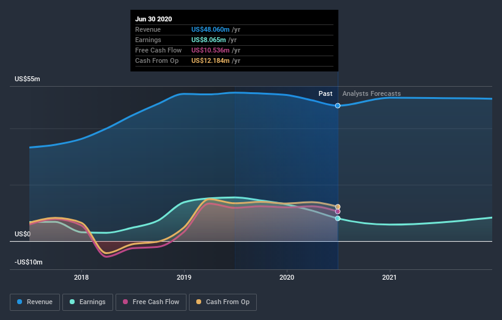Click the Earnings row label in tooltip
This screenshot has width=502, height=320.
148,40
